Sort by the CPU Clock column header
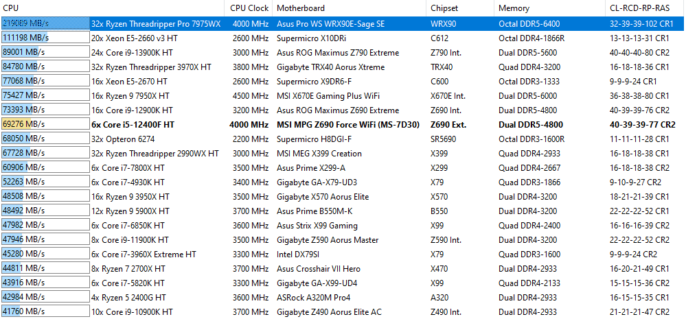The image size is (686, 319). click(249, 8)
